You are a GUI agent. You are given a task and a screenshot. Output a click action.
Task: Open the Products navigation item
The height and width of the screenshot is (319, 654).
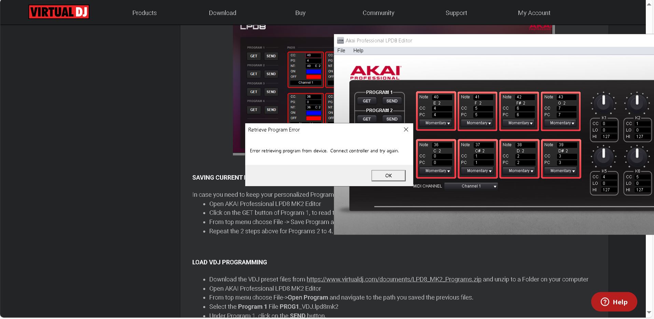144,13
